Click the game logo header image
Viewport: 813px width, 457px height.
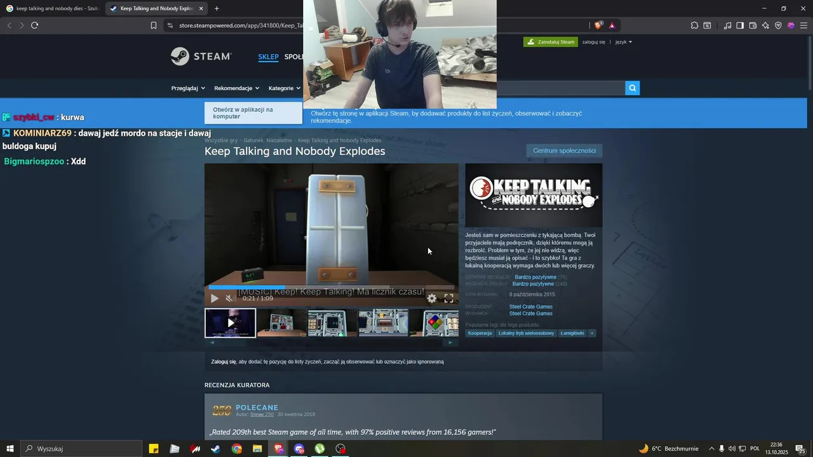[534, 195]
